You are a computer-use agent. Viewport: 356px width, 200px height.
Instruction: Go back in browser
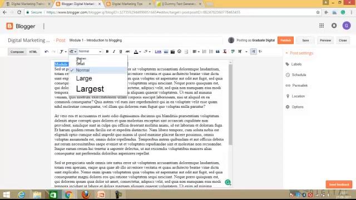pos(5,12)
